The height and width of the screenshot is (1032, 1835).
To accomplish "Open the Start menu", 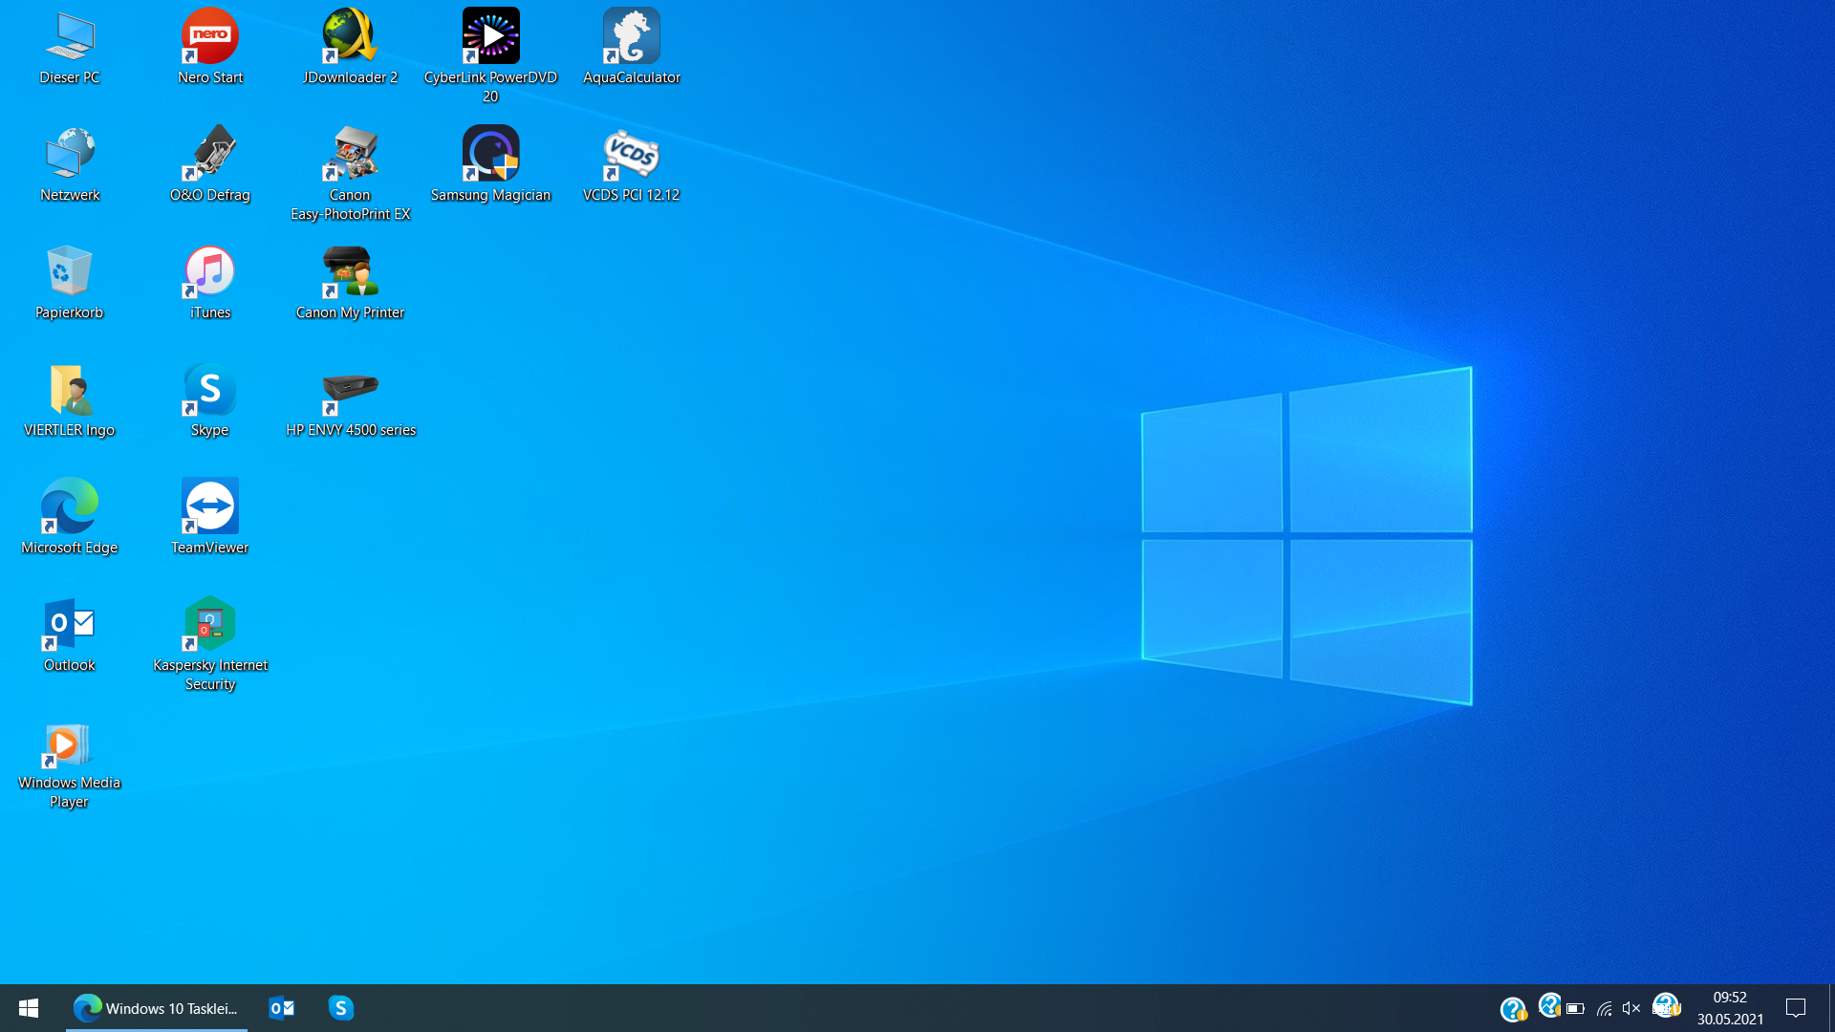I will 28,1007.
